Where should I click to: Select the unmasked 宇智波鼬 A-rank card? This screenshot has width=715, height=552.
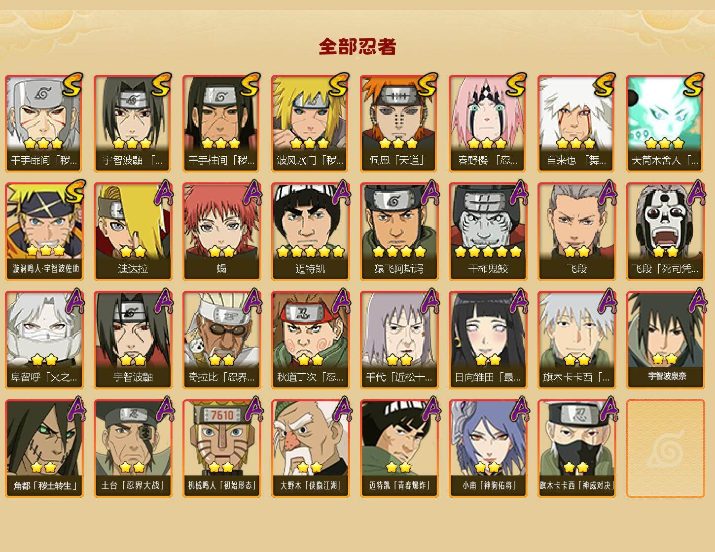[x=133, y=340]
